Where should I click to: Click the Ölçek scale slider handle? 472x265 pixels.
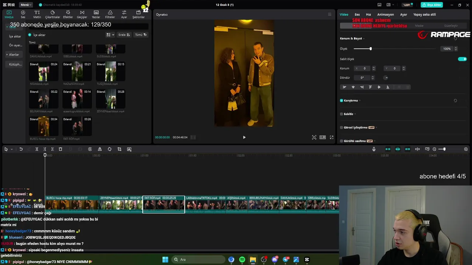tap(371, 49)
